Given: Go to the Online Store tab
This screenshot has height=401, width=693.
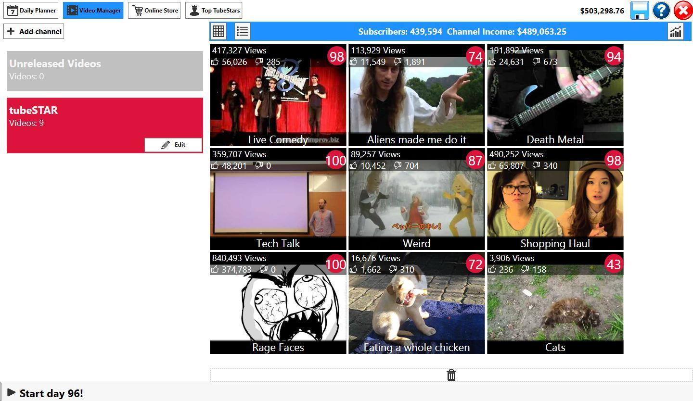Looking at the screenshot, I should click(x=154, y=10).
